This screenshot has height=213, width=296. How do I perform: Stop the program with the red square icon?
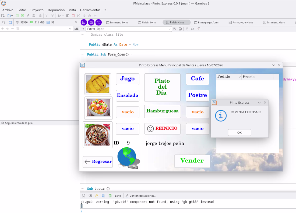(x=73, y=16)
